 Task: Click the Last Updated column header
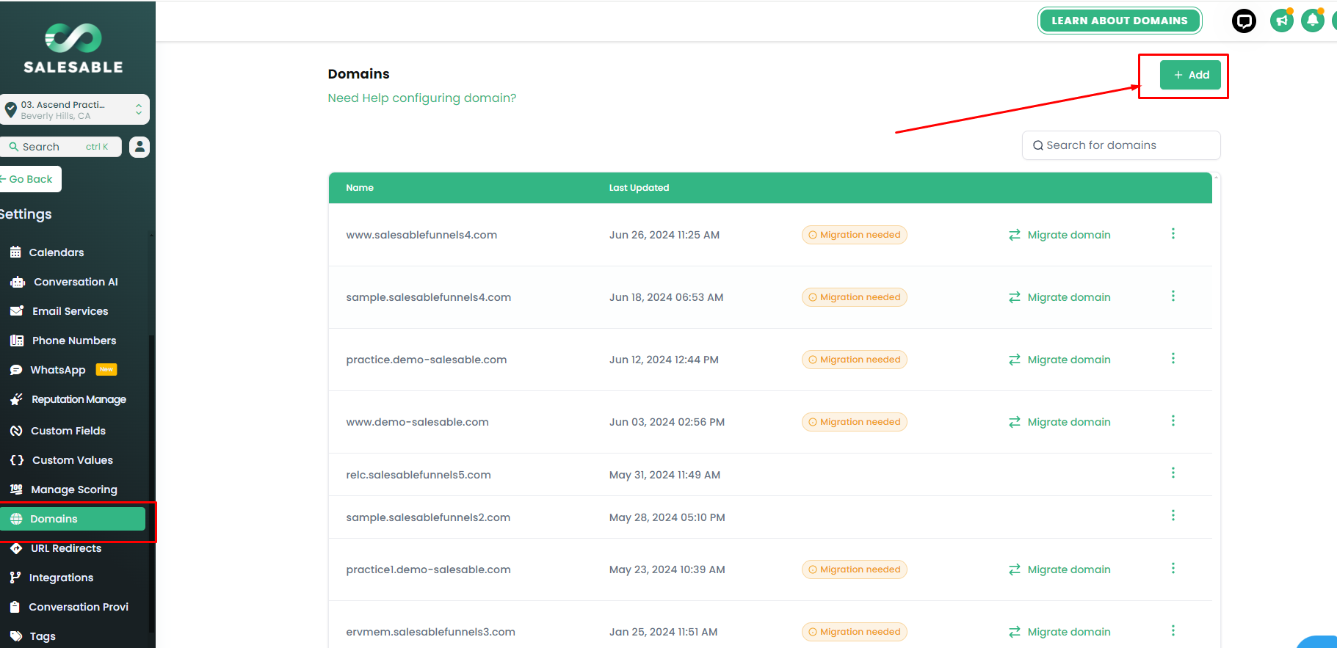click(639, 188)
